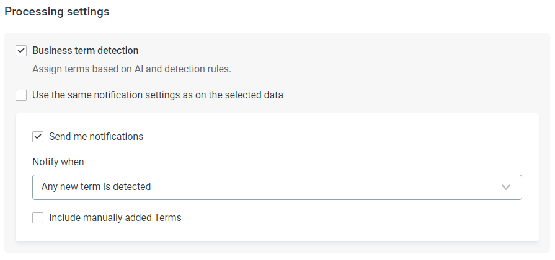Click the empty checkbox square above the notification panel
Viewport: 555px width, 260px height.
click(21, 95)
